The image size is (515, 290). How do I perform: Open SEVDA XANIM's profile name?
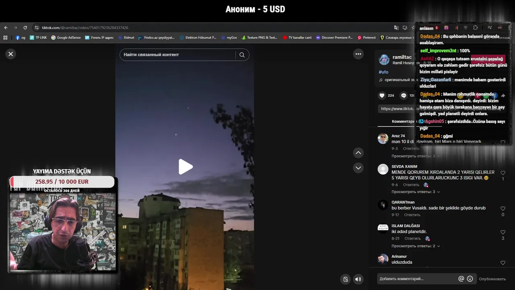click(x=404, y=166)
